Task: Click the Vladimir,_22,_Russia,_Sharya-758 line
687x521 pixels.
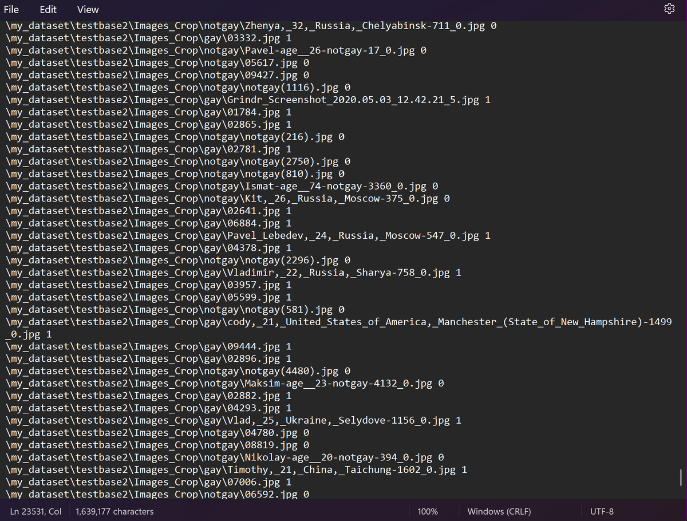Action: [x=234, y=273]
